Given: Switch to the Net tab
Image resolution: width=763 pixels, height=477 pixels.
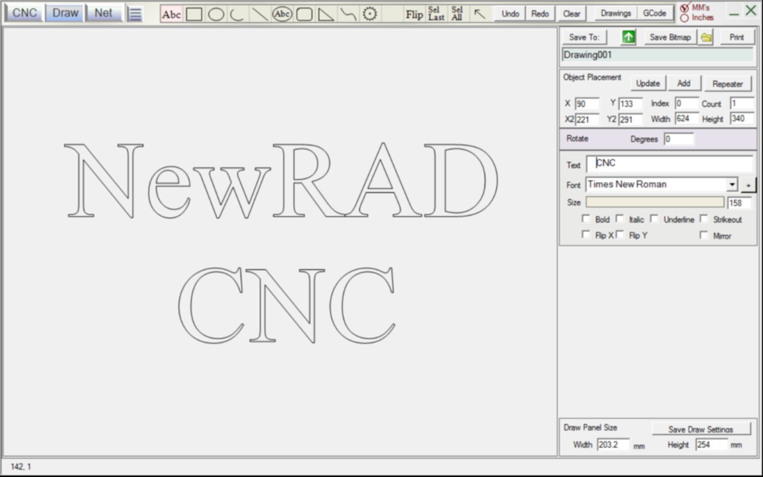Looking at the screenshot, I should (104, 13).
